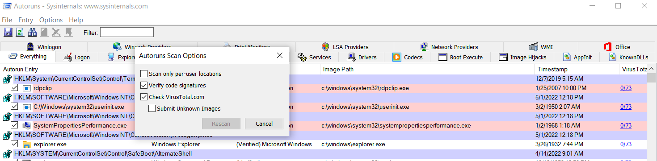Click the binoculars Find toolbar icon
657x161 pixels.
click(32, 32)
